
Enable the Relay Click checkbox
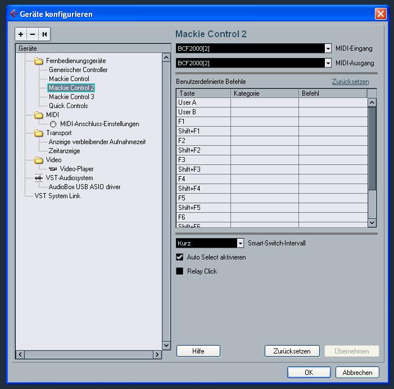[180, 271]
